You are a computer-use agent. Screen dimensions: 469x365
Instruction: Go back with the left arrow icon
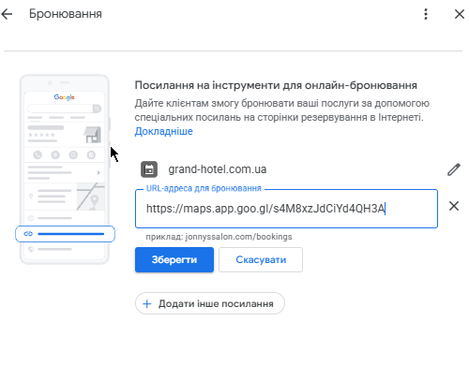7,14
